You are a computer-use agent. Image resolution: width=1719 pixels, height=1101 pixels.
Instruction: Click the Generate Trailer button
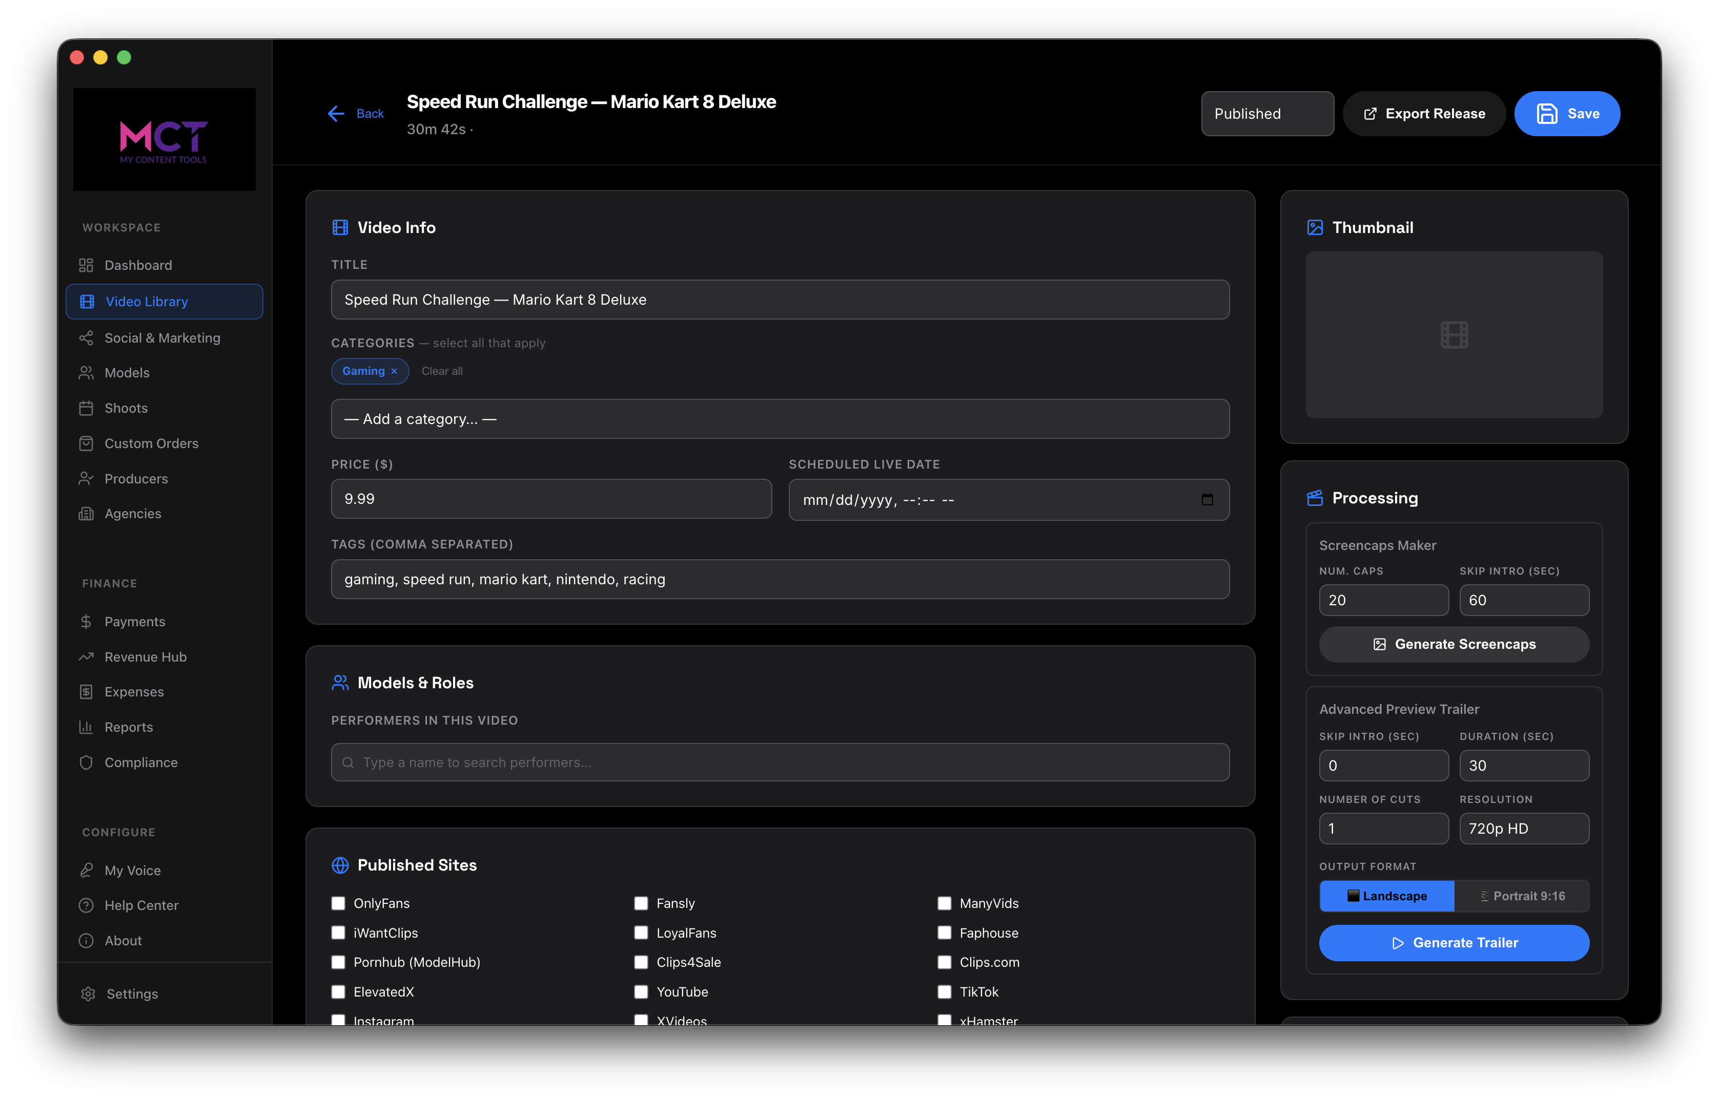(1454, 942)
